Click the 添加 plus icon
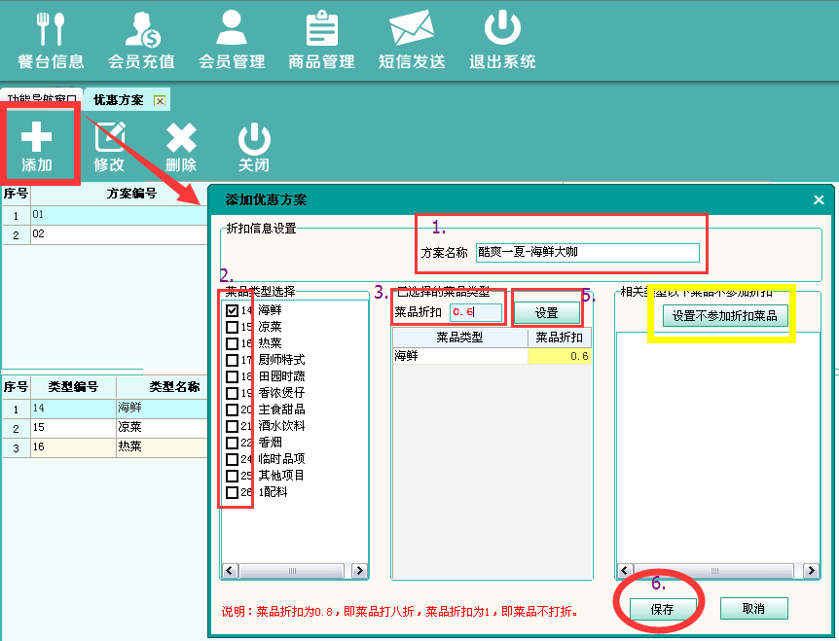Screen dimensions: 839x641 click(37, 138)
